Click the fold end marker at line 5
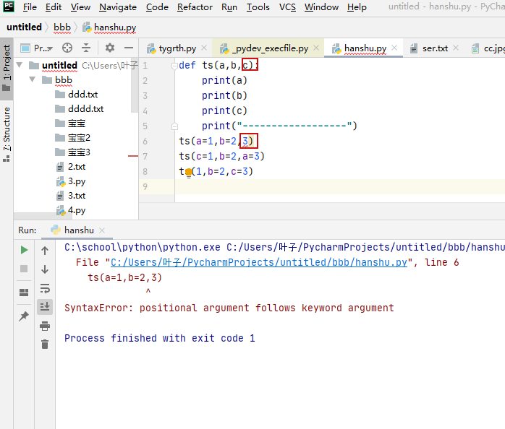The height and width of the screenshot is (429, 505). [x=174, y=126]
